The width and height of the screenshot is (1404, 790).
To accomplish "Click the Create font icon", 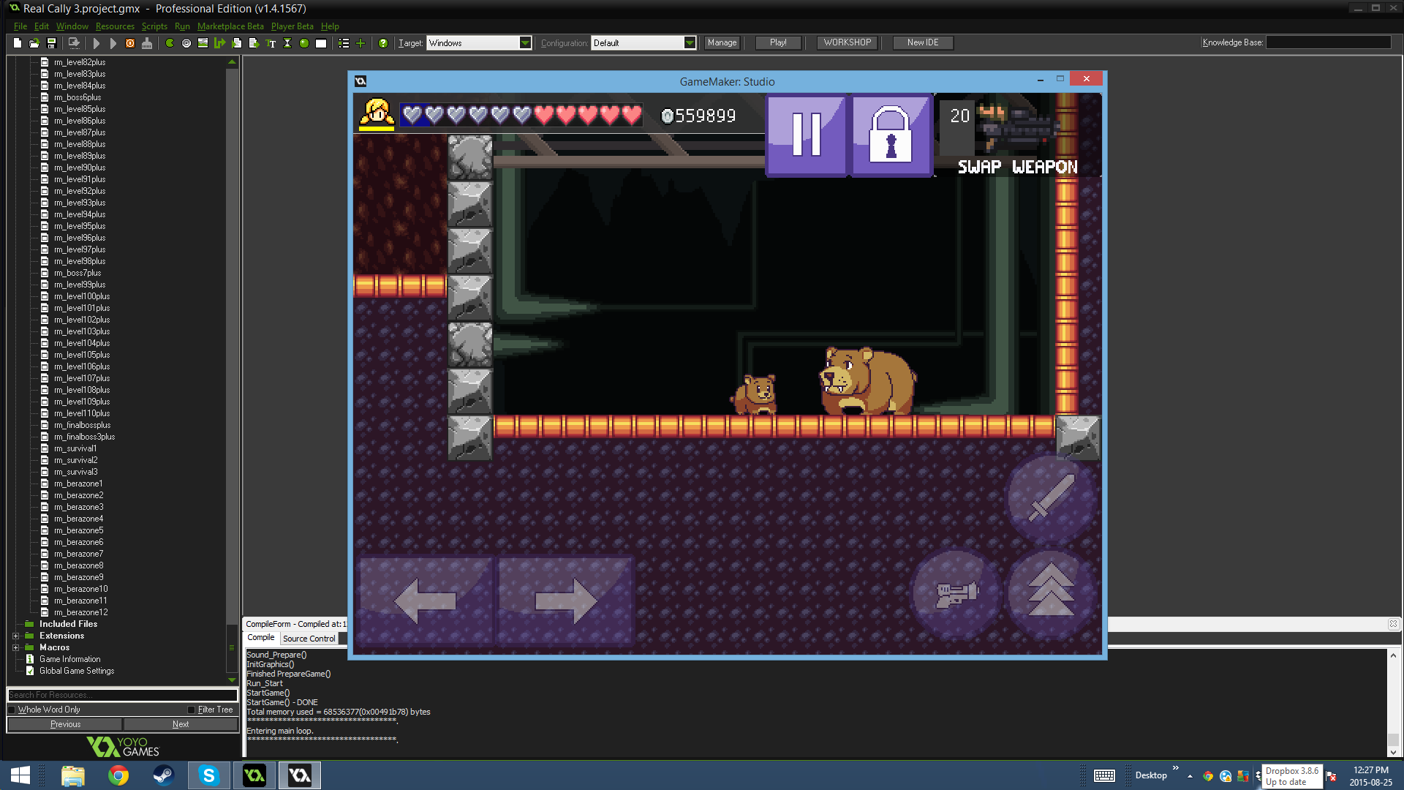I will tap(271, 43).
